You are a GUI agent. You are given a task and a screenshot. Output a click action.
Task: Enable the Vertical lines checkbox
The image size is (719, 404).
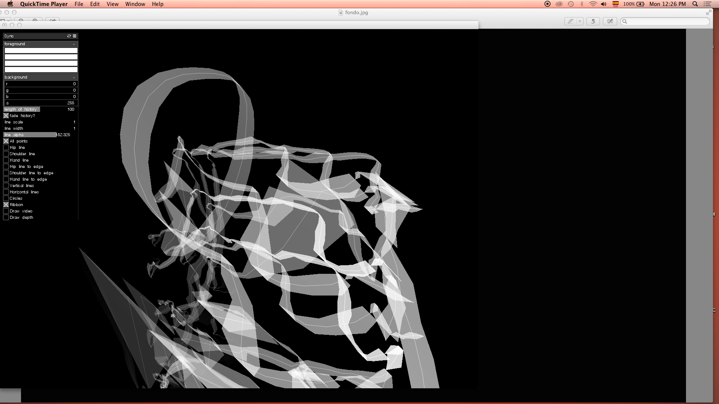pos(6,186)
